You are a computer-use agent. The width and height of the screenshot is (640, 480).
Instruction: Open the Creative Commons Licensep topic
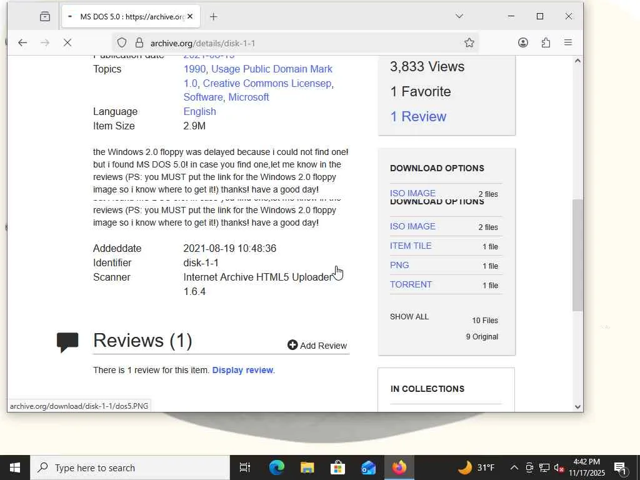tap(267, 83)
